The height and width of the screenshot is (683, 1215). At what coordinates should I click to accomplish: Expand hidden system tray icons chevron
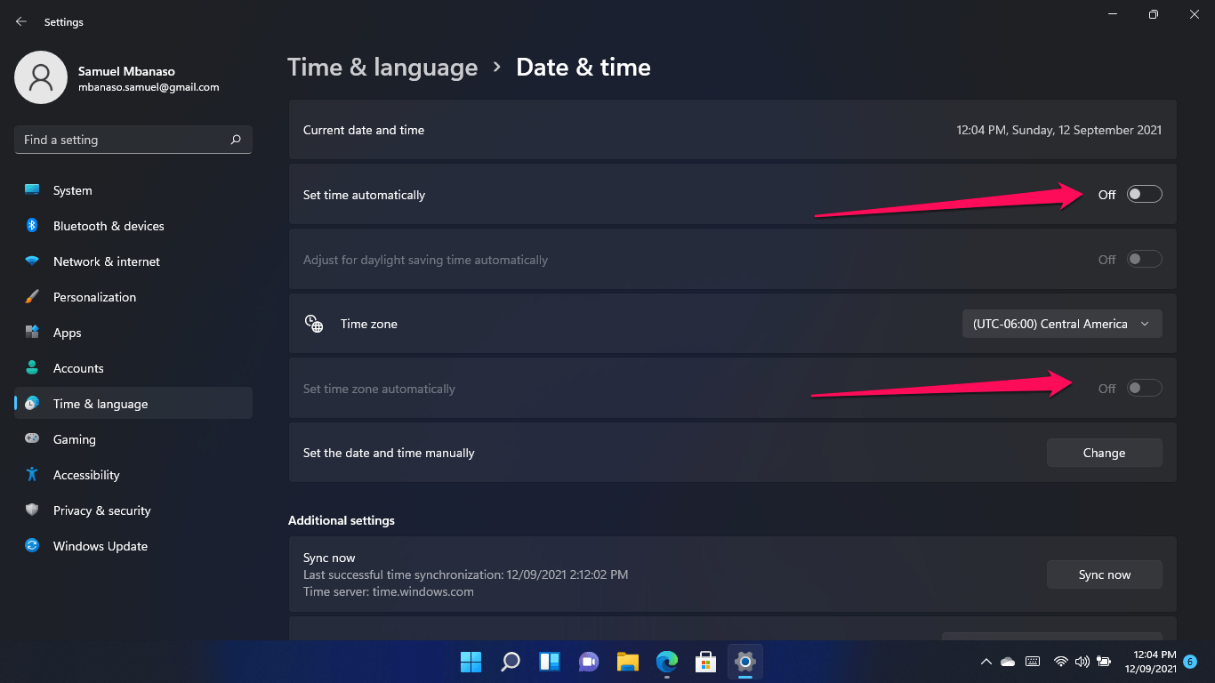click(986, 662)
